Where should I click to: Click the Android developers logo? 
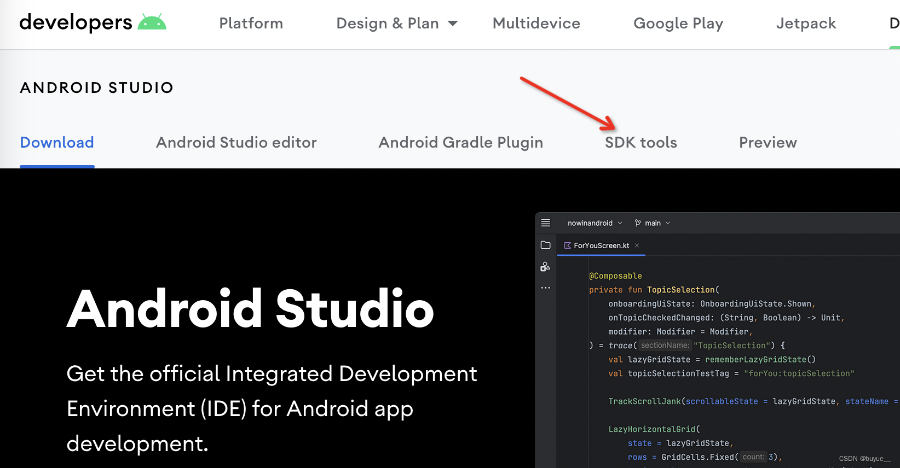93,22
